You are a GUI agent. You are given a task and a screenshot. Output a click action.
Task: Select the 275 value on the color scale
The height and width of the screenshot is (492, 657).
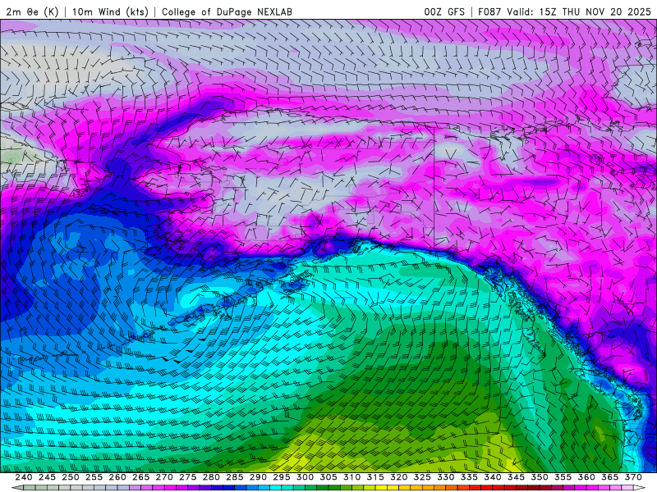(x=188, y=477)
